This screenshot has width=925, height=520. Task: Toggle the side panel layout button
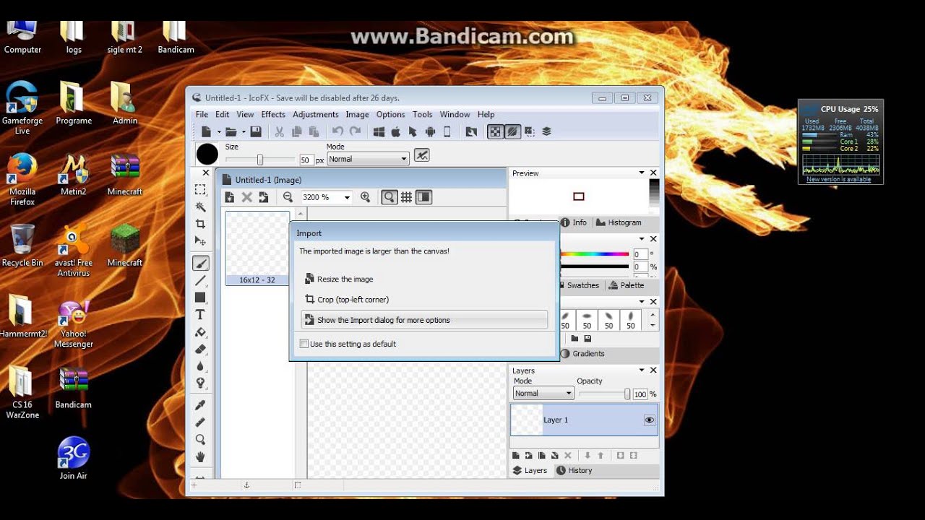click(423, 197)
